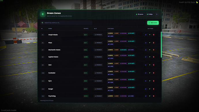The image size is (199, 112).
Task: Click the Points column header
Action: pos(86,29)
